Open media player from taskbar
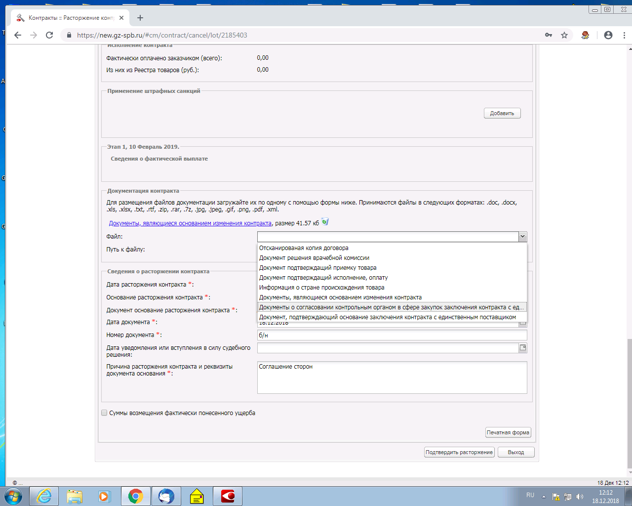 [105, 496]
